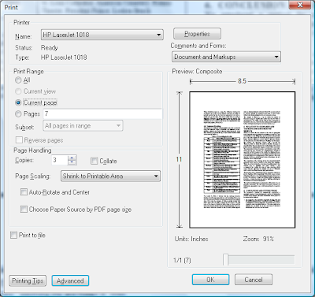This screenshot has width=315, height=297.
Task: Click Cancel to dismiss the dialog
Action: [x=254, y=280]
